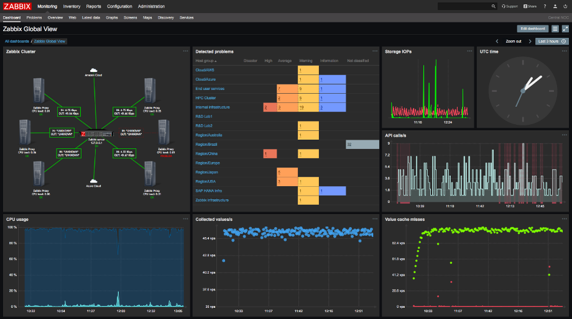Screen dimensions: 572x319
Task: Click the Edit dashboard button
Action: coord(533,29)
